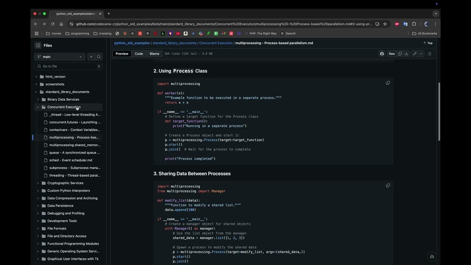
Task: Go back in browser history
Action: (36, 24)
